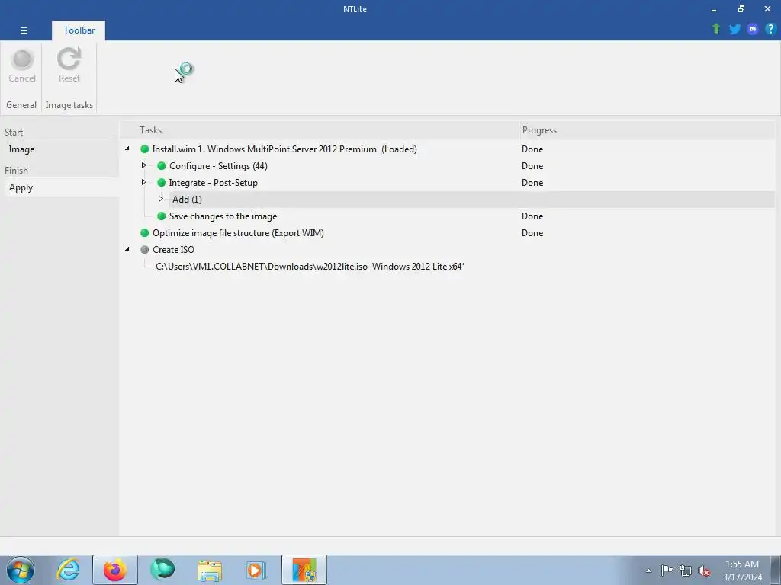Screen dimensions: 781x585
Task: Click the Done status for Optimize image
Action: pos(532,233)
